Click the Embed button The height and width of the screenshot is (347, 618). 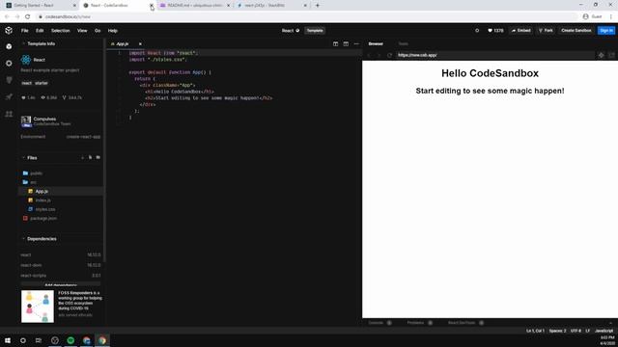pyautogui.click(x=521, y=30)
